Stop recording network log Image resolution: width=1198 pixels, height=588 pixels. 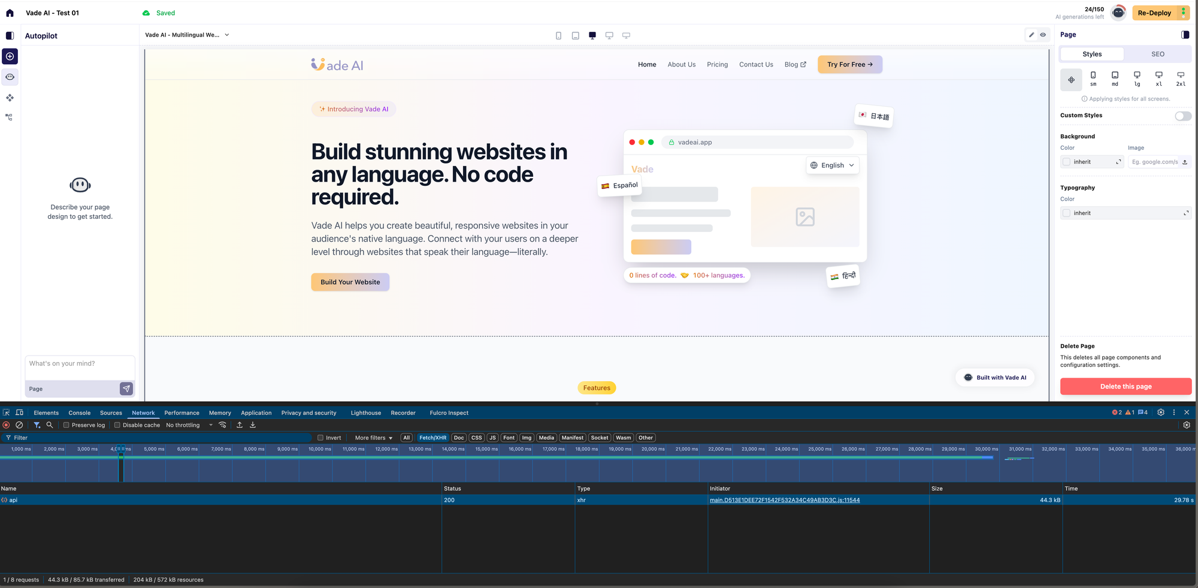pyautogui.click(x=7, y=425)
